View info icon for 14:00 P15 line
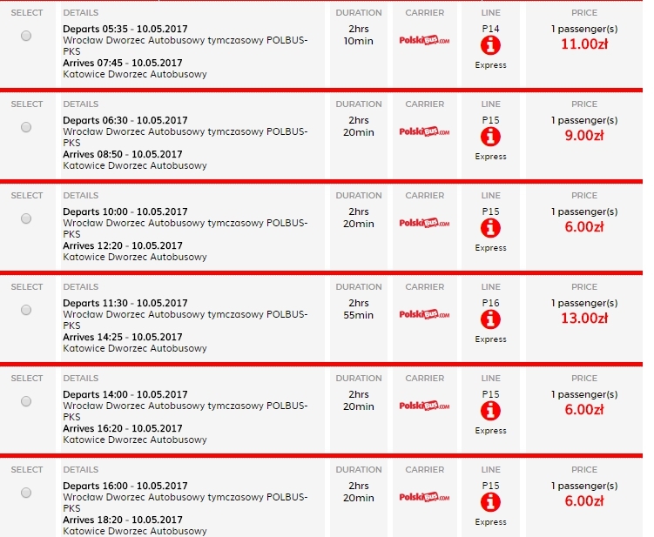 (x=490, y=411)
